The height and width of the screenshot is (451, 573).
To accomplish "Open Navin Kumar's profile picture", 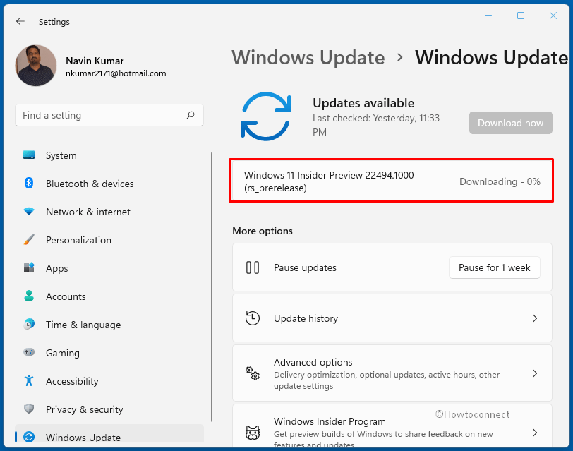I will click(36, 66).
